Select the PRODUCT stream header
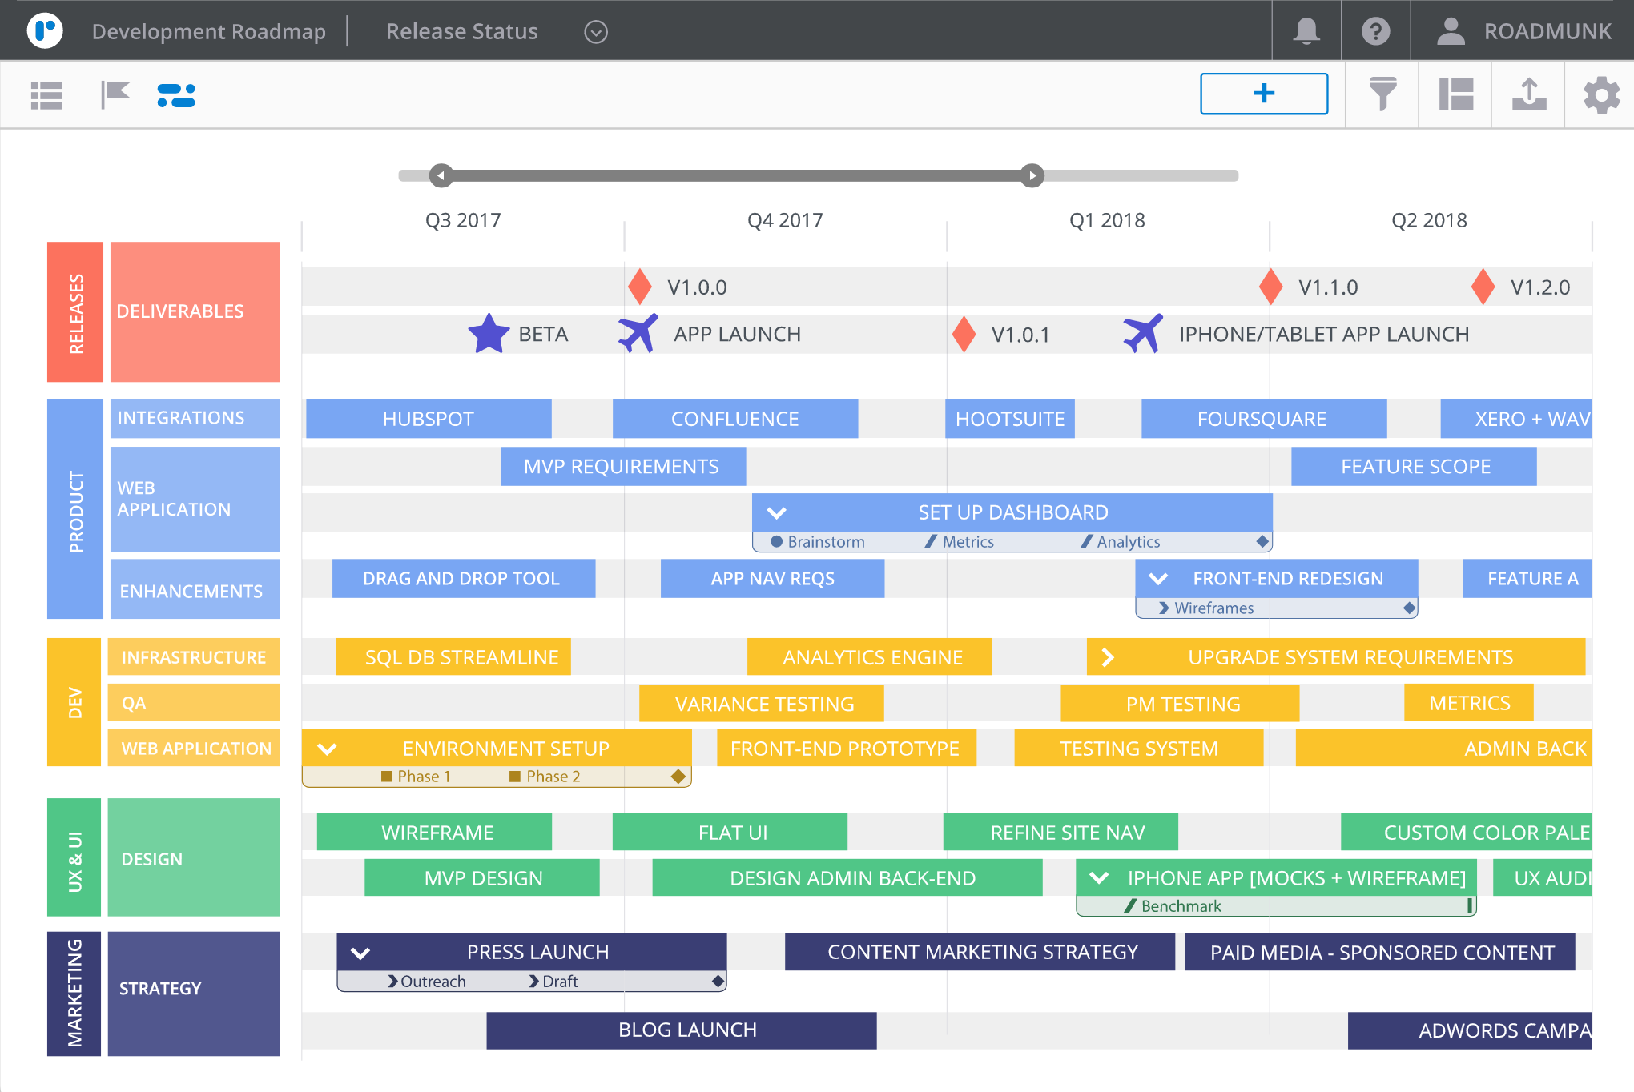 tap(75, 509)
